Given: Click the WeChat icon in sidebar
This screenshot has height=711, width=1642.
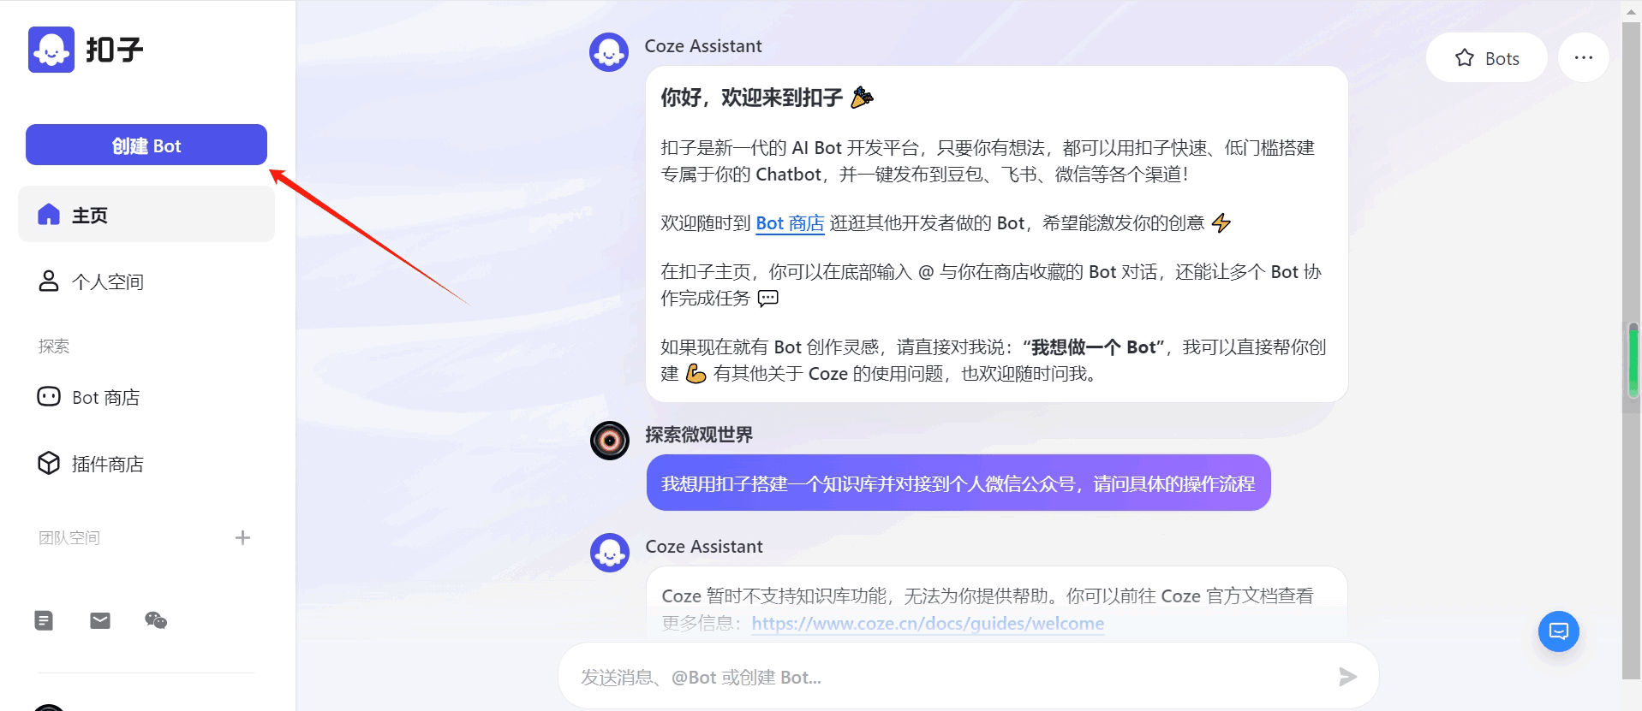Looking at the screenshot, I should point(156,620).
